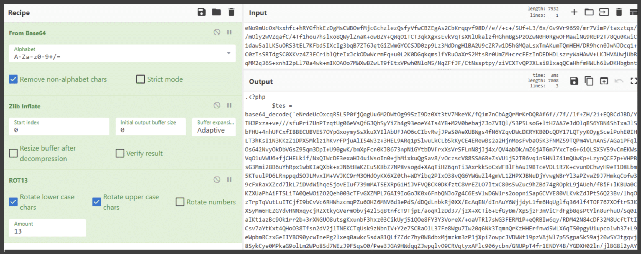Save the current recipe
641x254 pixels.
coord(201,12)
